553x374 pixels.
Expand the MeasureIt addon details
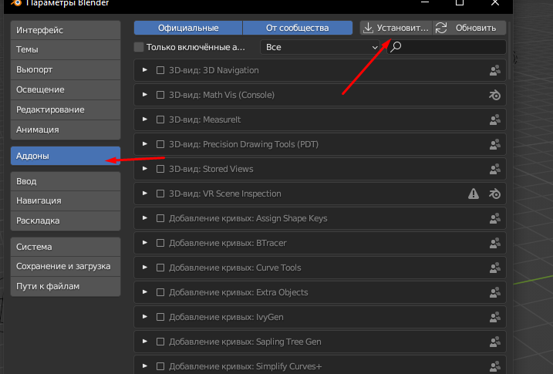pyautogui.click(x=145, y=120)
